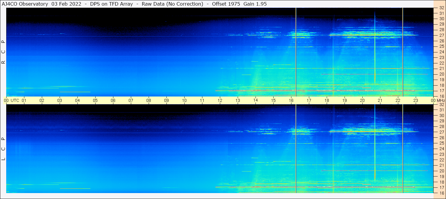Click the 17 MHz tick on RCP panel scale
The height and width of the screenshot is (199, 446).
coord(442,91)
